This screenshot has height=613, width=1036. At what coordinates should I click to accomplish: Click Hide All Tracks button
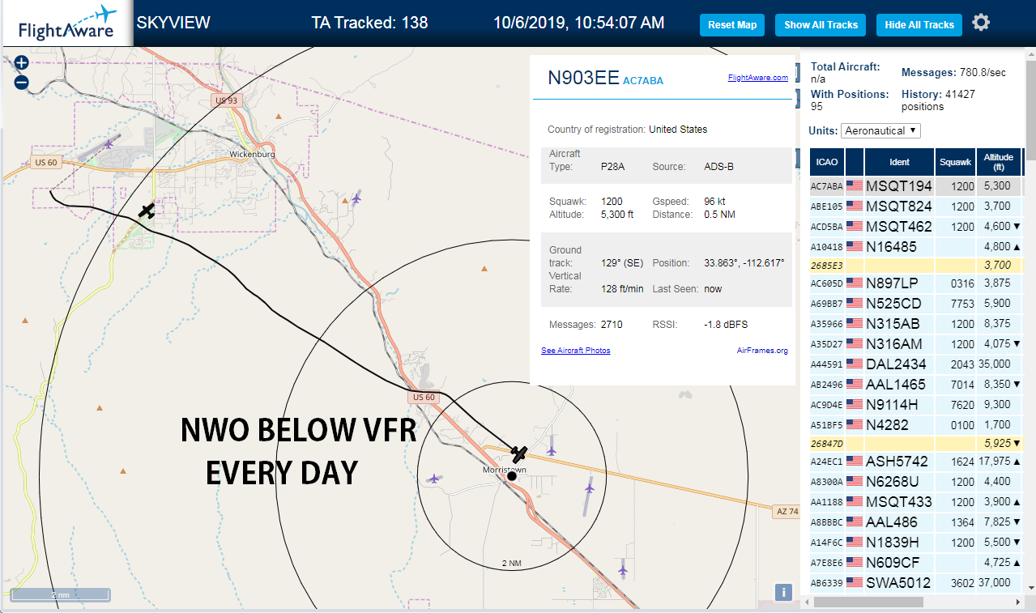point(919,25)
